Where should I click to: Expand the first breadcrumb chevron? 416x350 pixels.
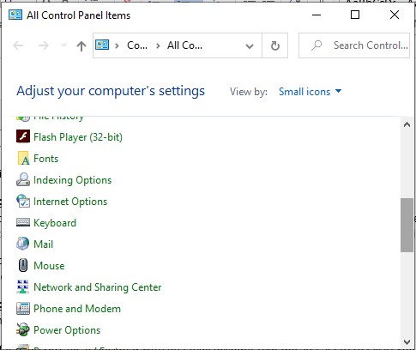coord(117,45)
